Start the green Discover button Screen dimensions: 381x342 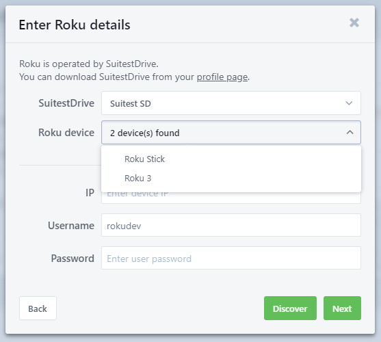(x=290, y=308)
